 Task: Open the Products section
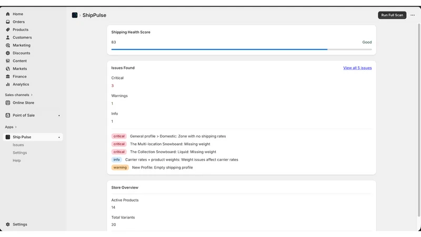coord(21,29)
